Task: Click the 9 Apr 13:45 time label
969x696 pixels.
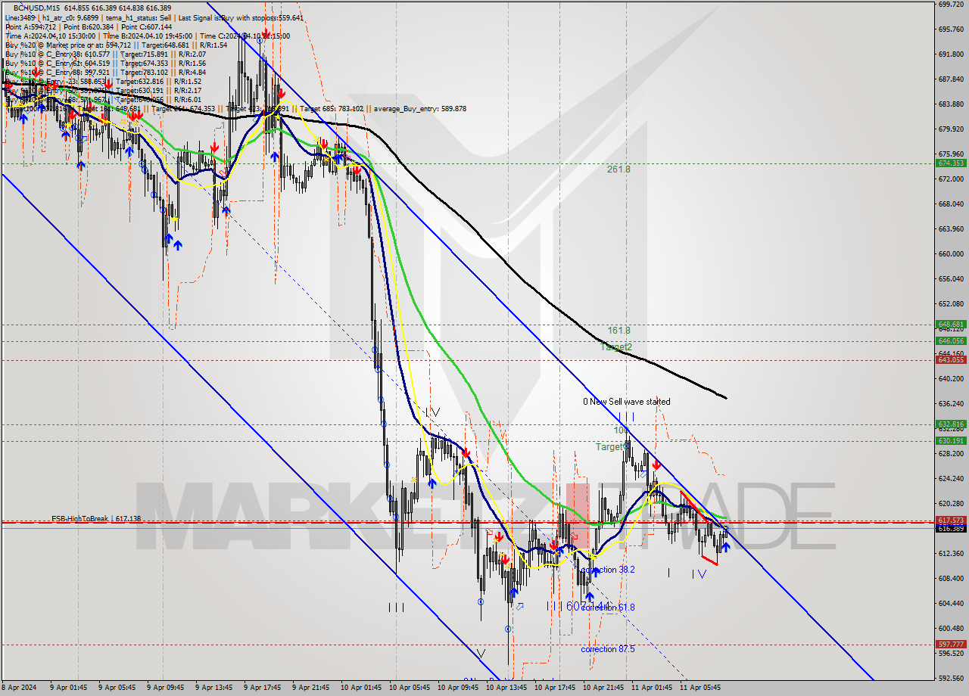Action: tap(214, 688)
